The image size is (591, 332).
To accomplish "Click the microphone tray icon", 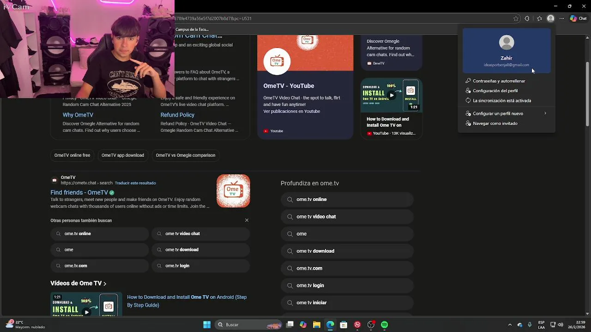I will (x=530, y=325).
